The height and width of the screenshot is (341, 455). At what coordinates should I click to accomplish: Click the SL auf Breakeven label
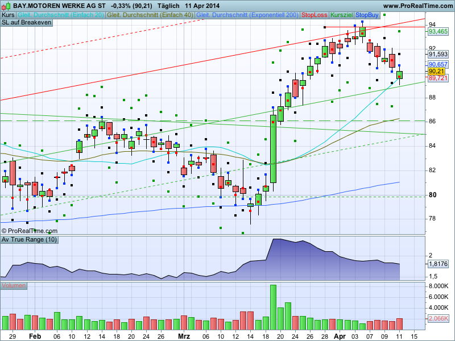tap(27, 23)
